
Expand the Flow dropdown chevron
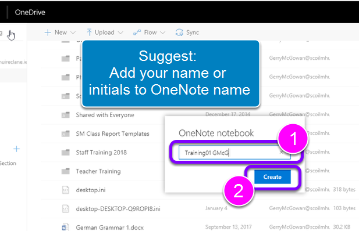pos(162,33)
